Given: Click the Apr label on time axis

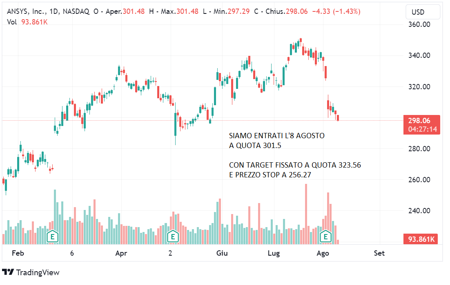Looking at the screenshot, I should click(121, 254).
